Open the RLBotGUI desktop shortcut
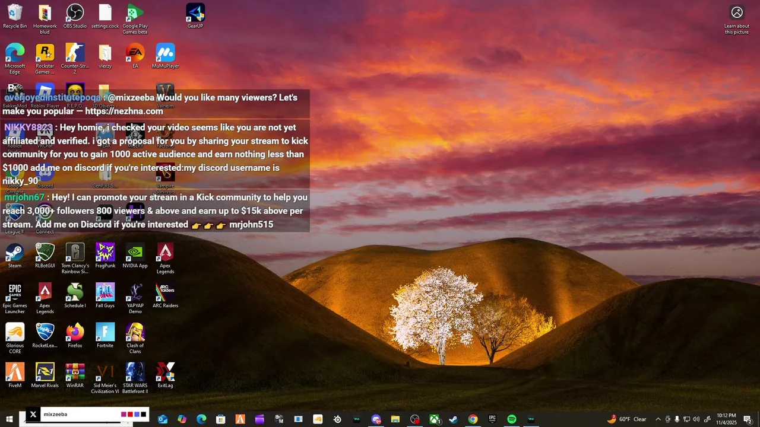 [x=45, y=255]
